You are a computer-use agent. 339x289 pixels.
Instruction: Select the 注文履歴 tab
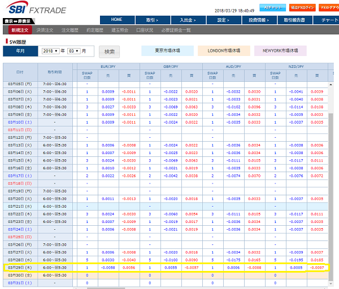click(x=70, y=30)
